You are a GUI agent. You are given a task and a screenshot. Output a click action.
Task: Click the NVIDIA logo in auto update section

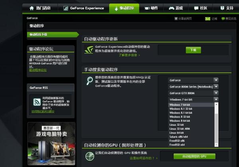89,50
